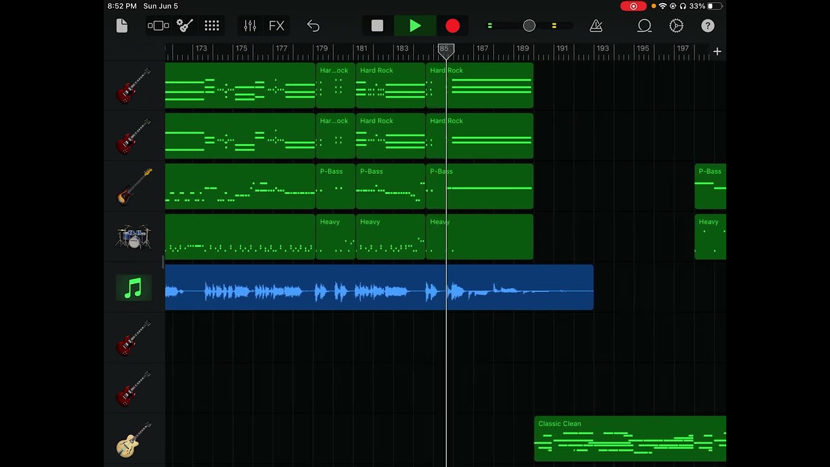Select unlabeled drum region left of bar 179
The width and height of the screenshot is (830, 467).
pos(240,237)
